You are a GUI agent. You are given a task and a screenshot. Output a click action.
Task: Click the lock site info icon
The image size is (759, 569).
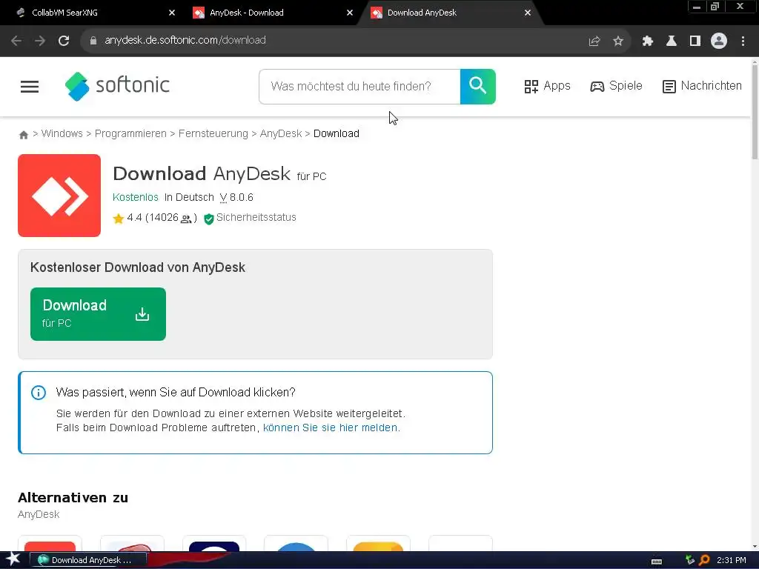pyautogui.click(x=93, y=41)
